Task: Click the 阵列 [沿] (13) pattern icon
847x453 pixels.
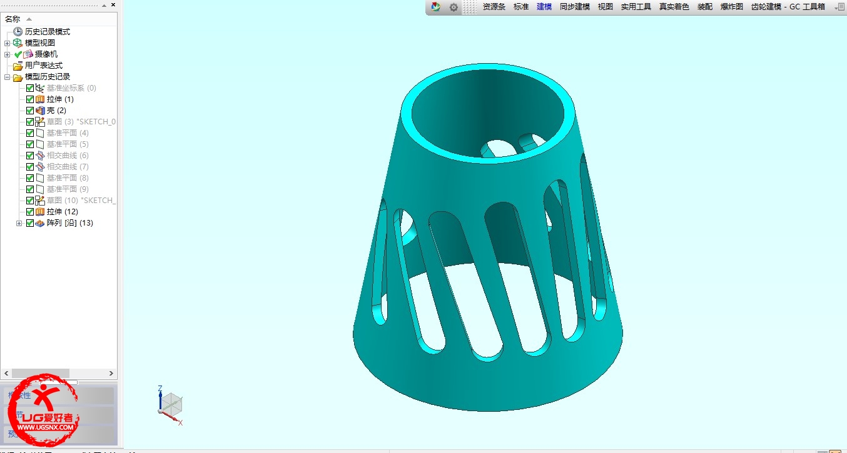Action: click(x=40, y=223)
